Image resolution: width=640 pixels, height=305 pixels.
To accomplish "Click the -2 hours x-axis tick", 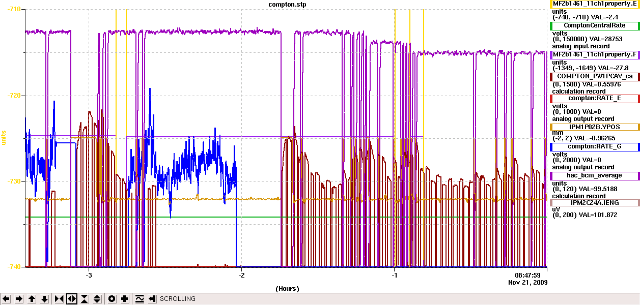I will (x=242, y=275).
